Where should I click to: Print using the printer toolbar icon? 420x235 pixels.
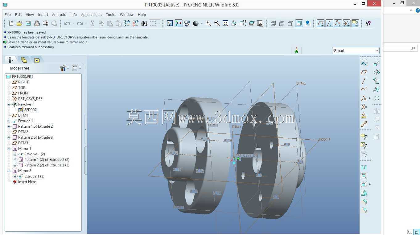click(x=37, y=23)
